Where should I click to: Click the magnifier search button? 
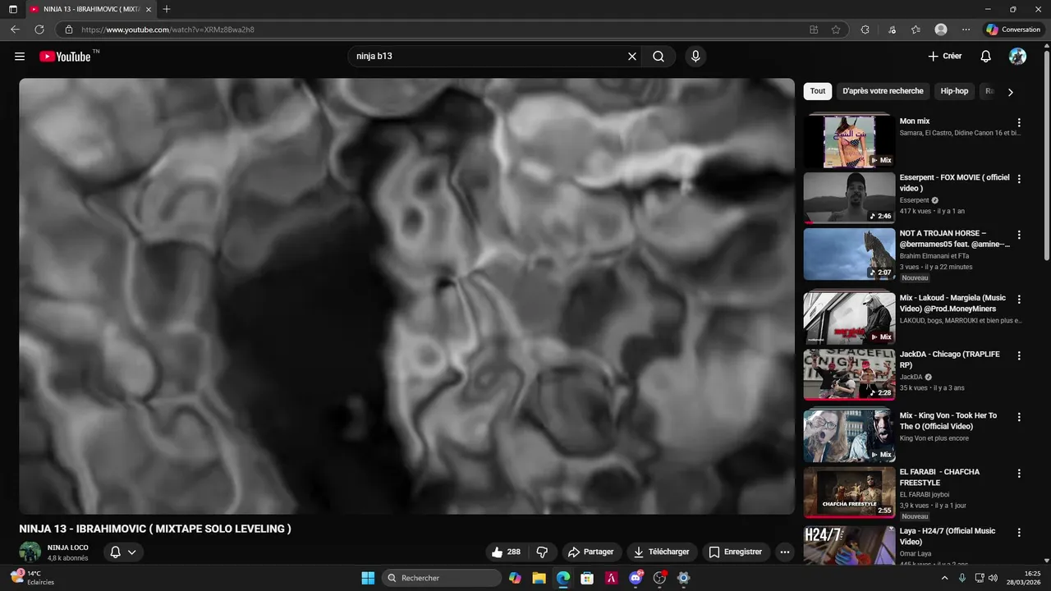click(659, 57)
